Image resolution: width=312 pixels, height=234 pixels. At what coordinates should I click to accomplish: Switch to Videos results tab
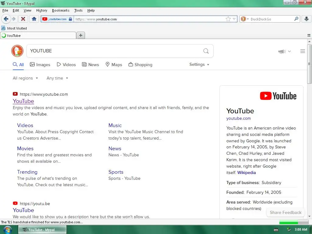coord(66,65)
